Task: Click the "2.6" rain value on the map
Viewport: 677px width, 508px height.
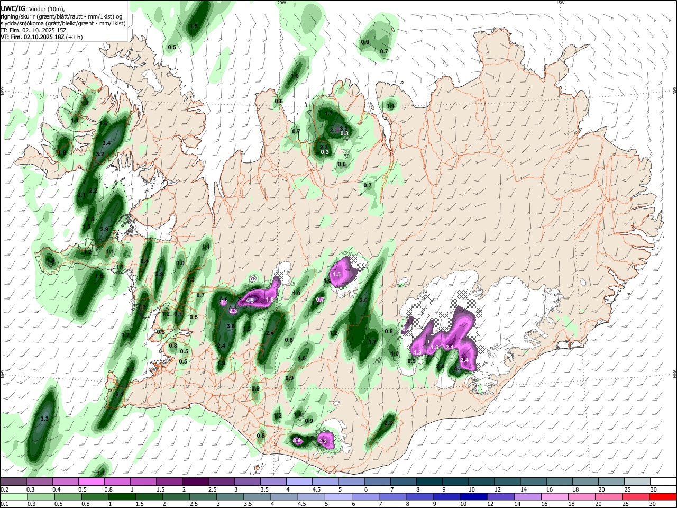Action: pos(363,300)
